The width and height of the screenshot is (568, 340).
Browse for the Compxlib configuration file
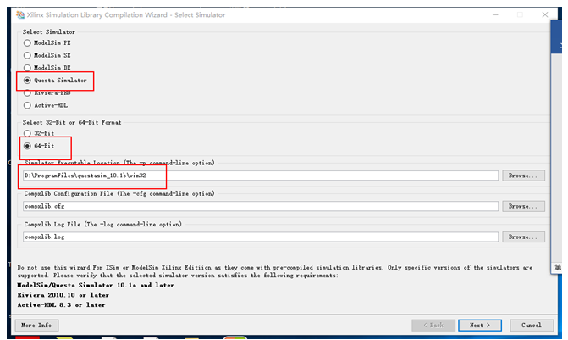[x=523, y=206]
